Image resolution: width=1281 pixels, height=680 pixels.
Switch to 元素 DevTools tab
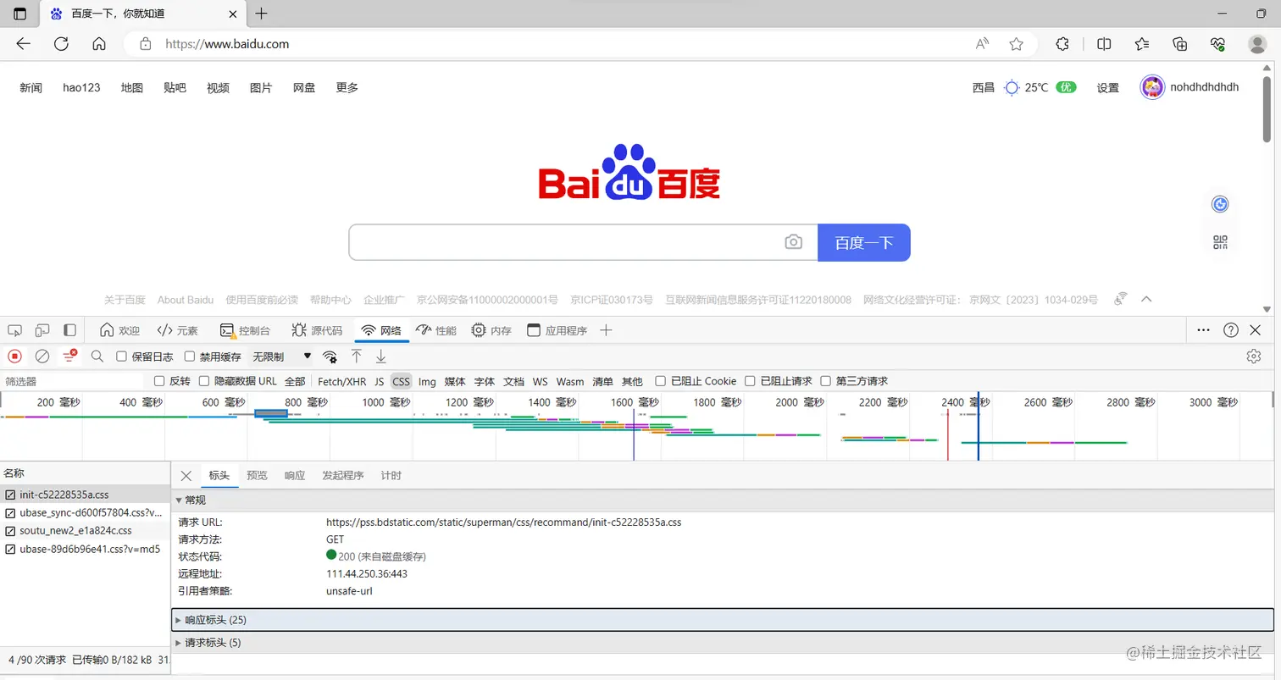[x=177, y=330]
